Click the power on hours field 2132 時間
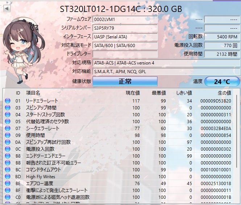The width and height of the screenshot is (241, 205). pos(222,54)
